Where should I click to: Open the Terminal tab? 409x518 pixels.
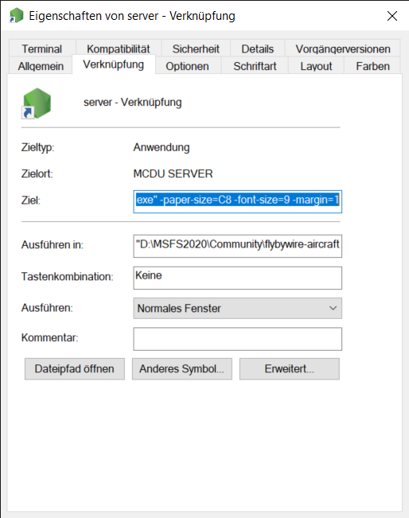(x=42, y=49)
